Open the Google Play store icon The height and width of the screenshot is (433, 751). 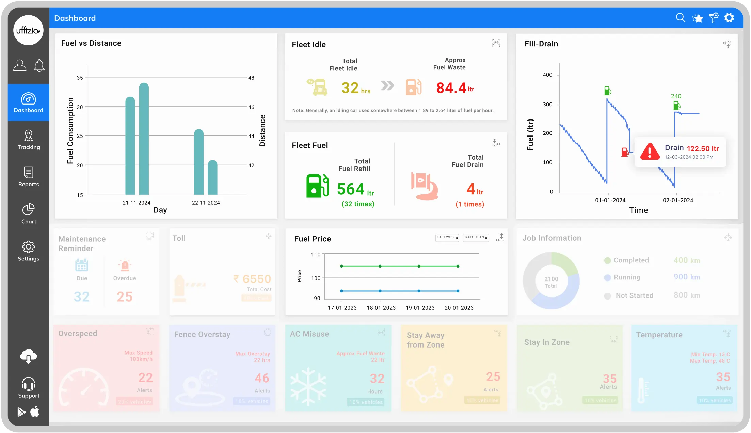(21, 412)
